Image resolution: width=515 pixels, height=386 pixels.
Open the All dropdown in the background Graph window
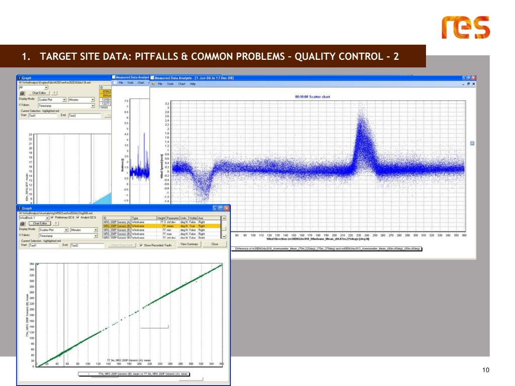pos(46,87)
